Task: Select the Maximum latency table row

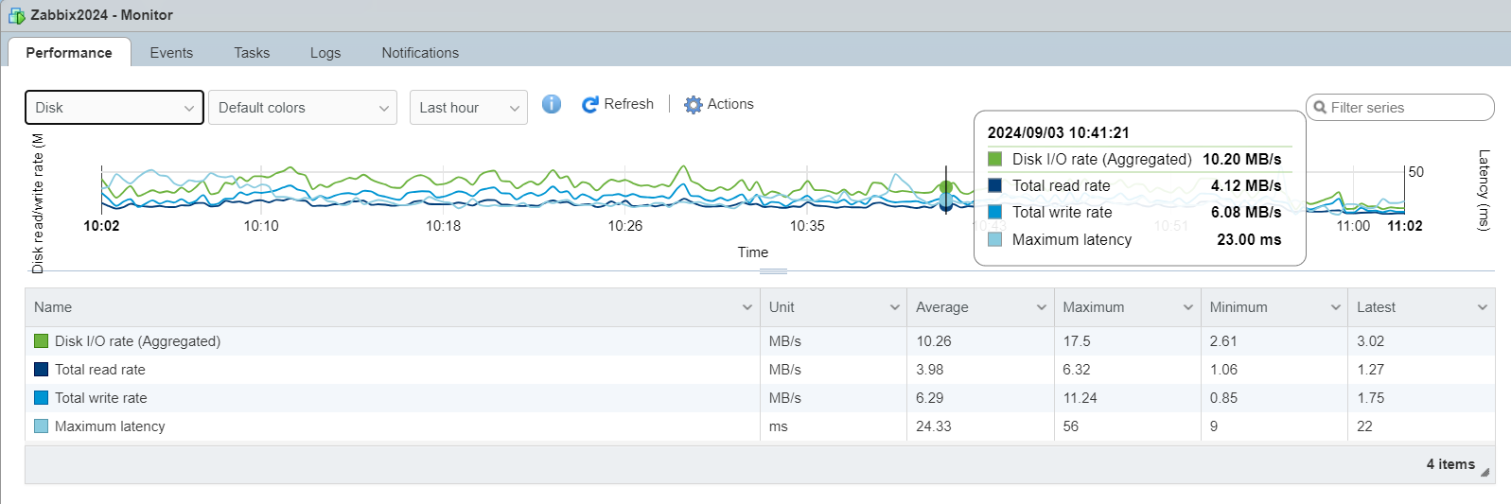Action: click(x=378, y=426)
